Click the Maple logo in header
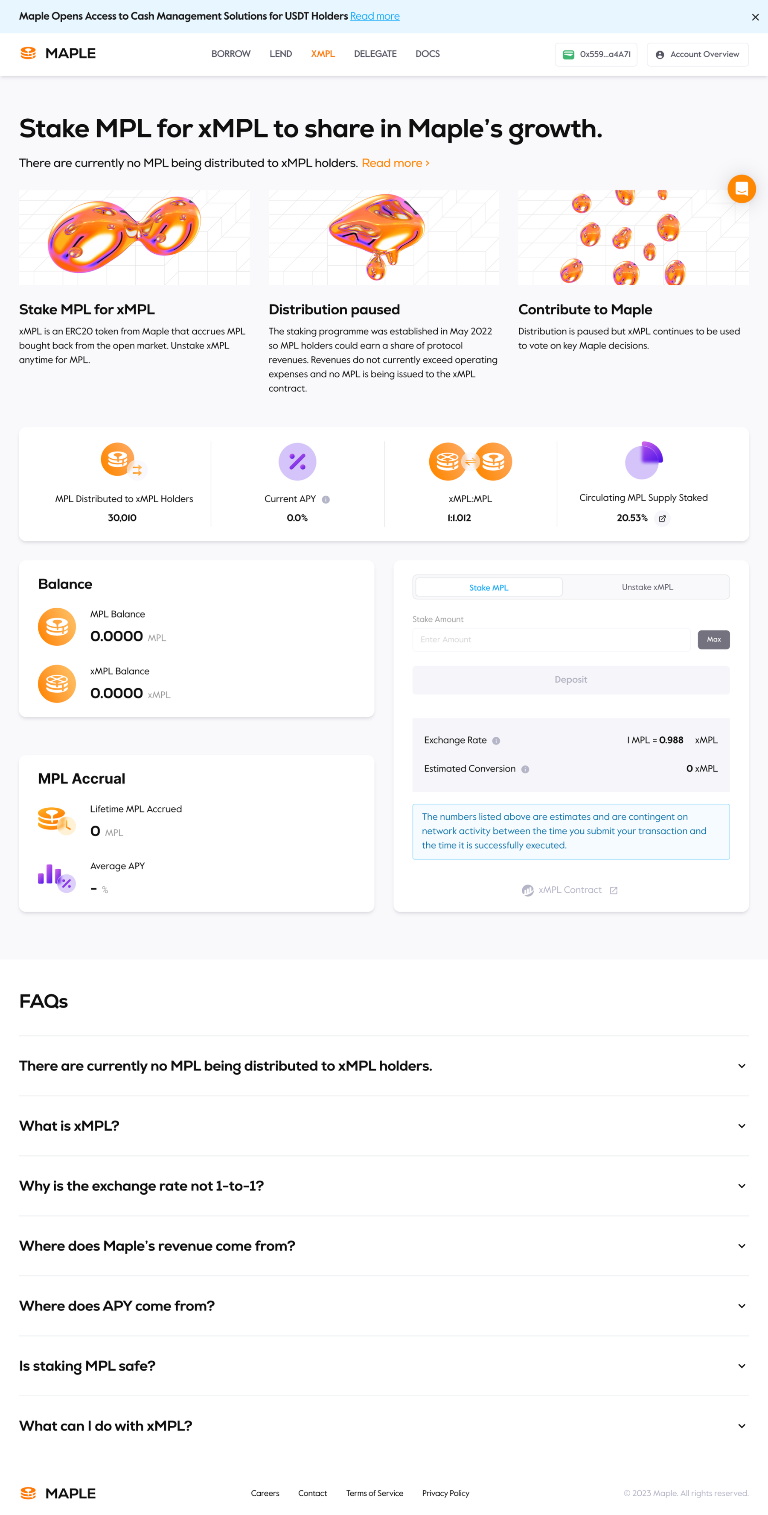Screen dimensions: 768x1515 [x=58, y=53]
